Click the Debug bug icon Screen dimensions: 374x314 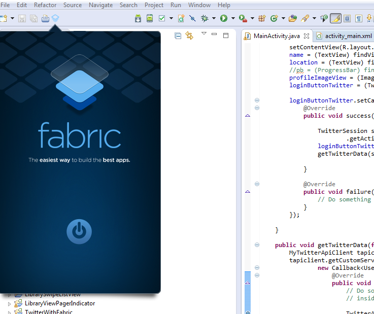click(205, 18)
